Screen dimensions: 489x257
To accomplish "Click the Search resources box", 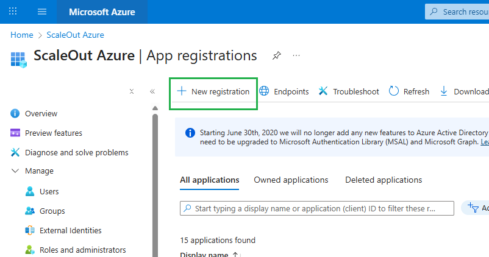I will click(457, 12).
